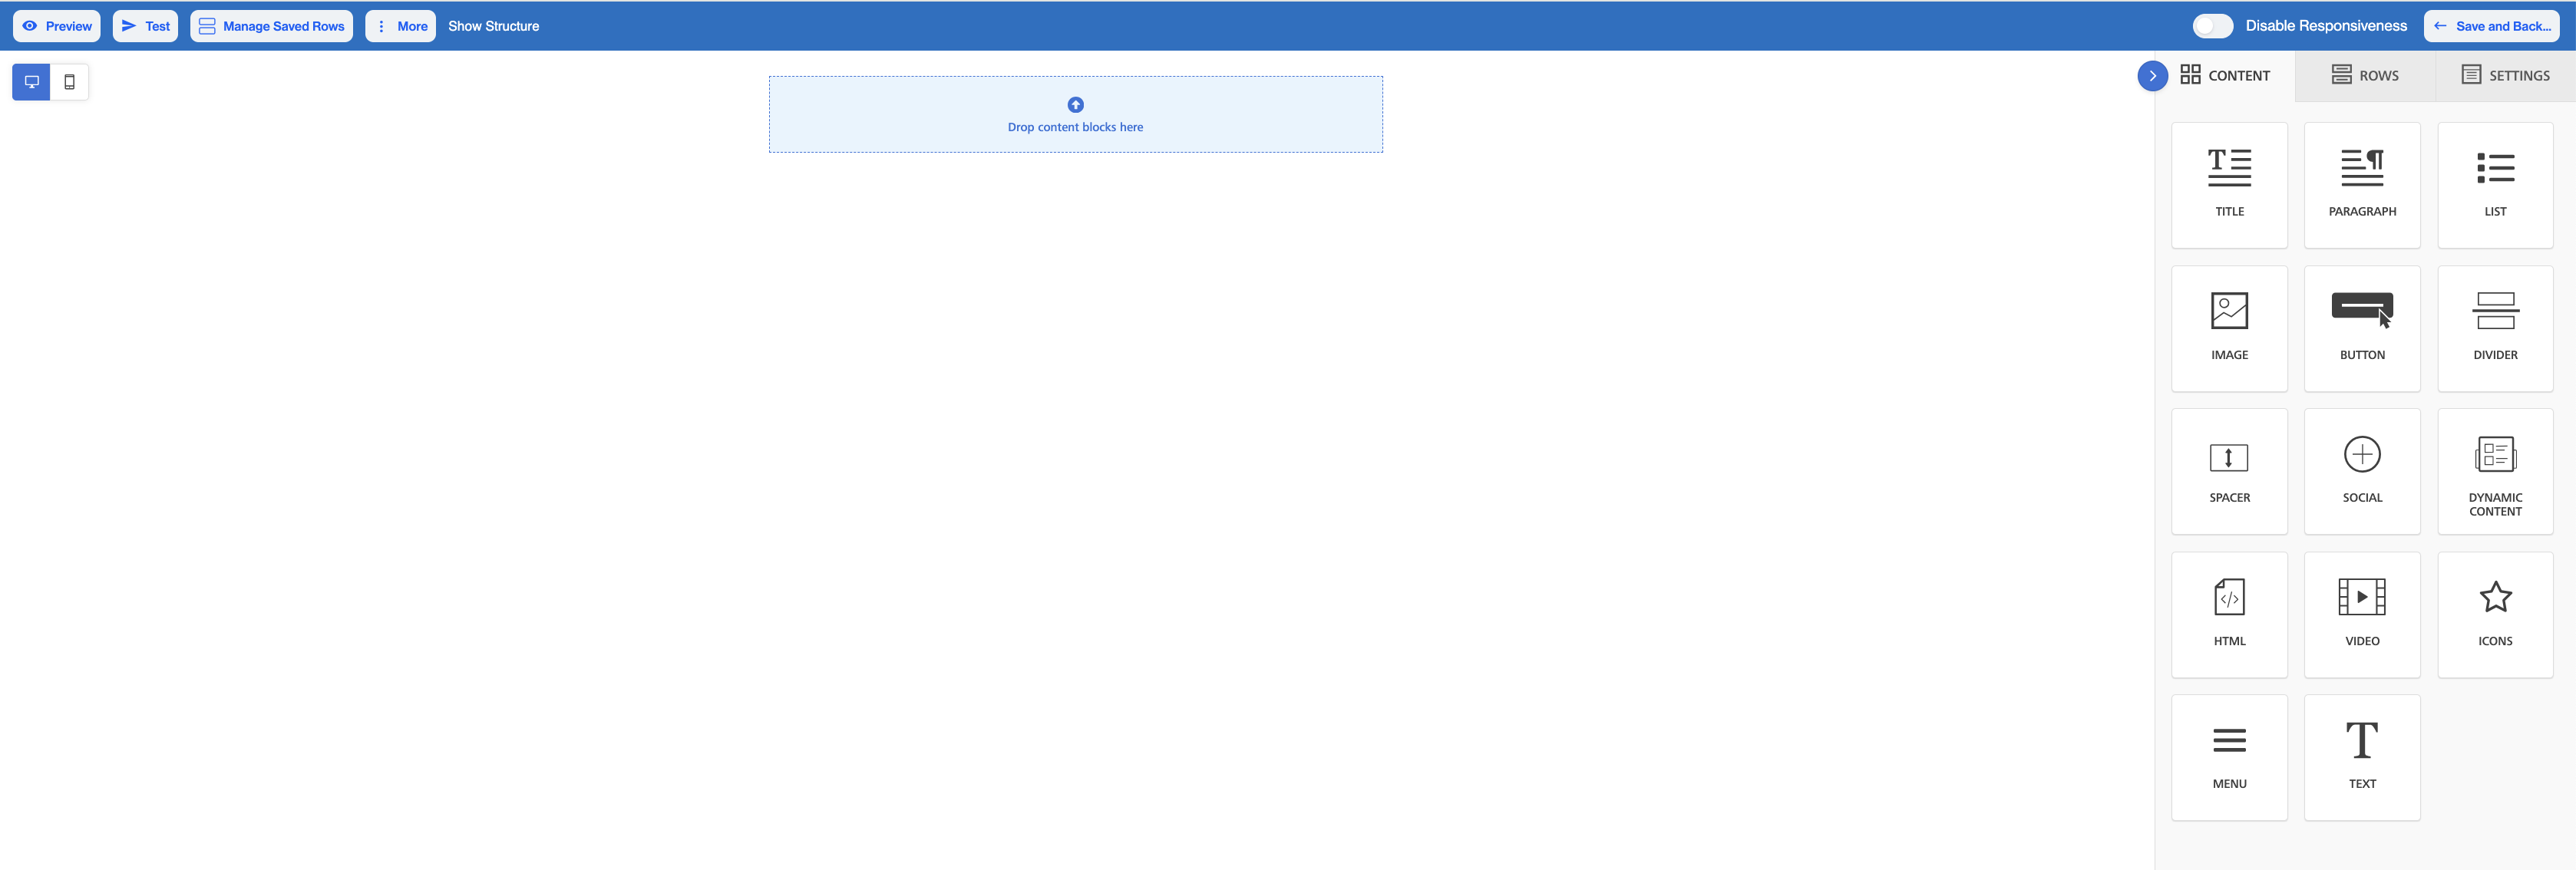Select the List content block
This screenshot has height=870, width=2576.
point(2495,185)
